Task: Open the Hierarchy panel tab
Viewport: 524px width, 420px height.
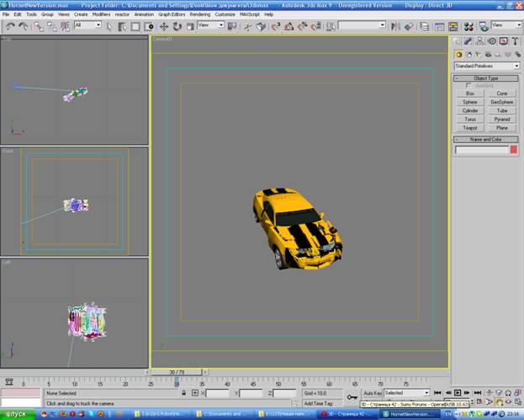Action: [x=479, y=40]
